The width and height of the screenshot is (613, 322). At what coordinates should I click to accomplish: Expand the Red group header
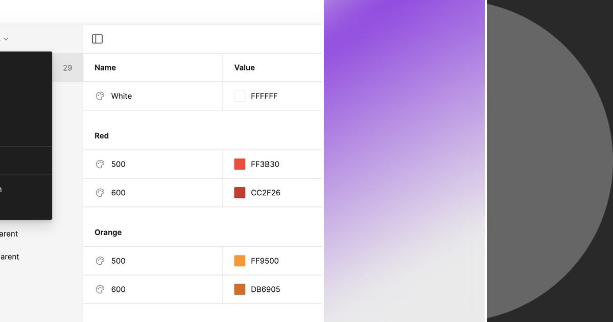pos(101,135)
